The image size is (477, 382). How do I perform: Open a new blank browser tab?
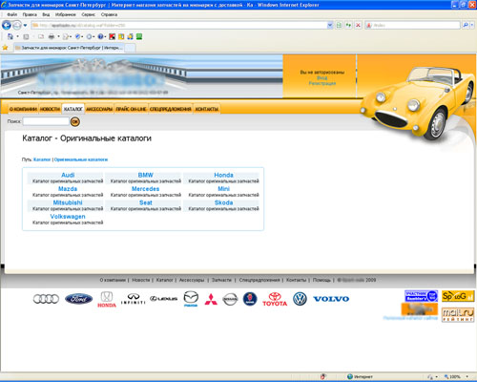(130, 48)
